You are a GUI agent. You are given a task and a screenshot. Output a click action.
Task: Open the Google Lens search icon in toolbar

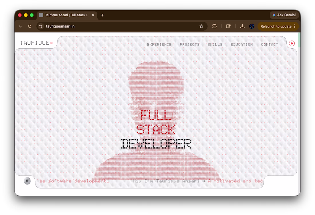pos(228,26)
